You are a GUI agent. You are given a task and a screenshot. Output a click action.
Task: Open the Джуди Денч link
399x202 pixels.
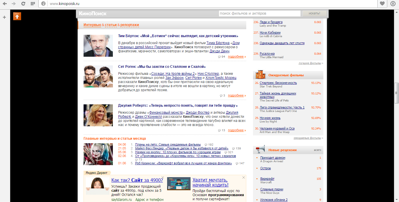coord(220,51)
